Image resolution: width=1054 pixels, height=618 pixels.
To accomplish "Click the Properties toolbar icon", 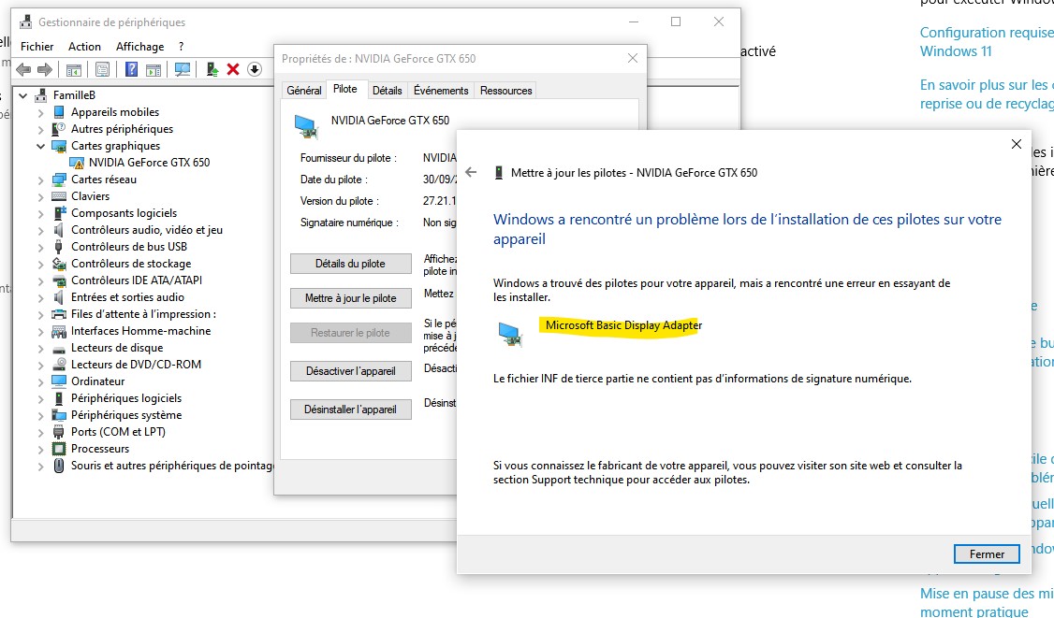I will tap(102, 69).
